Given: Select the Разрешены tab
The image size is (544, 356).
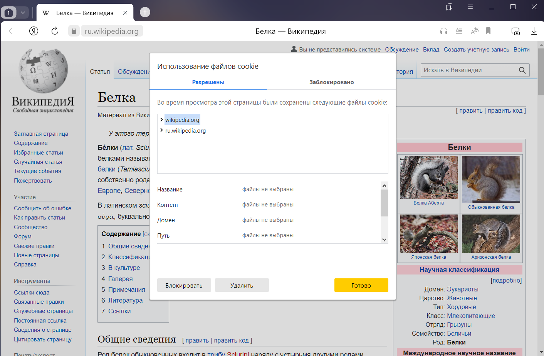Looking at the screenshot, I should [x=208, y=82].
